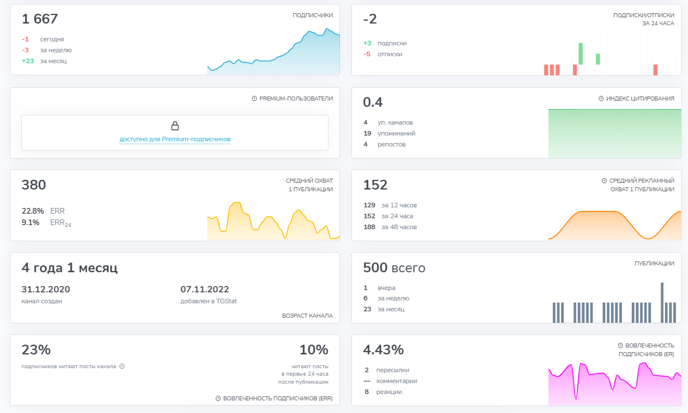Open the ИНДЕКС ЦИТИРОВАНИЯ heading

(x=640, y=99)
